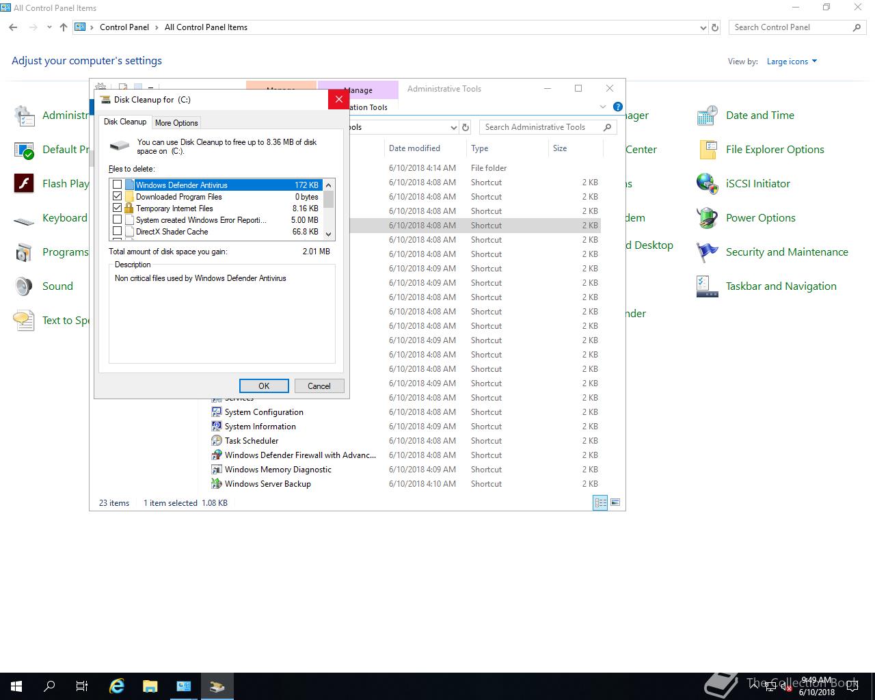Uncheck Temporary Internet Files checkbox
Image resolution: width=875 pixels, height=700 pixels.
(x=117, y=208)
